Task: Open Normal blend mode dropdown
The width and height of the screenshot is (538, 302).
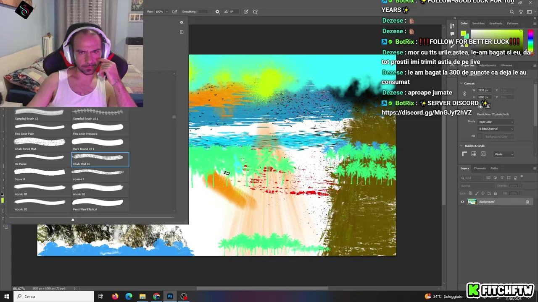Action: [477, 186]
